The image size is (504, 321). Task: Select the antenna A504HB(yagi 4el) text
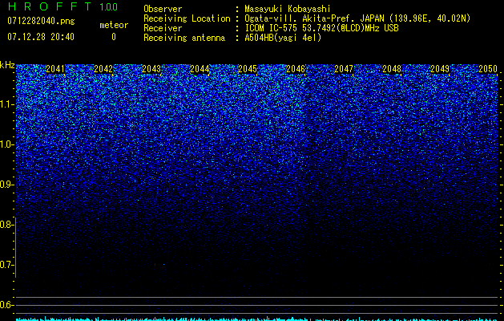[x=283, y=38]
